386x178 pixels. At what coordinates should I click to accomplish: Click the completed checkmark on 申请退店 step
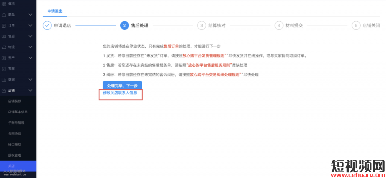[x=47, y=26]
